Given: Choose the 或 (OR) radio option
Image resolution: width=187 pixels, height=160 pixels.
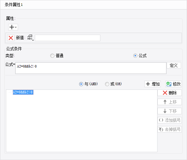Looking at the screenshot, I should pyautogui.click(x=107, y=84).
